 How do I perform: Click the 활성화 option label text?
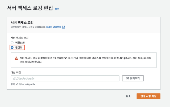19,48
